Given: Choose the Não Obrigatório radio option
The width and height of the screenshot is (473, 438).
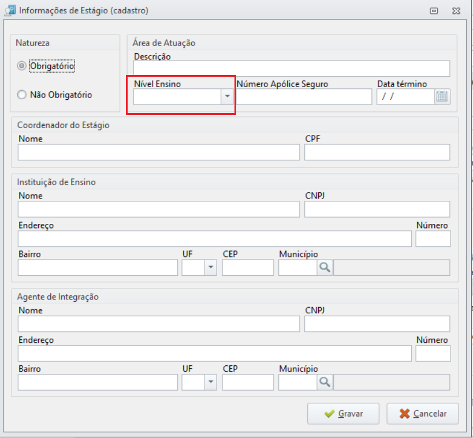Looking at the screenshot, I should tap(21, 95).
